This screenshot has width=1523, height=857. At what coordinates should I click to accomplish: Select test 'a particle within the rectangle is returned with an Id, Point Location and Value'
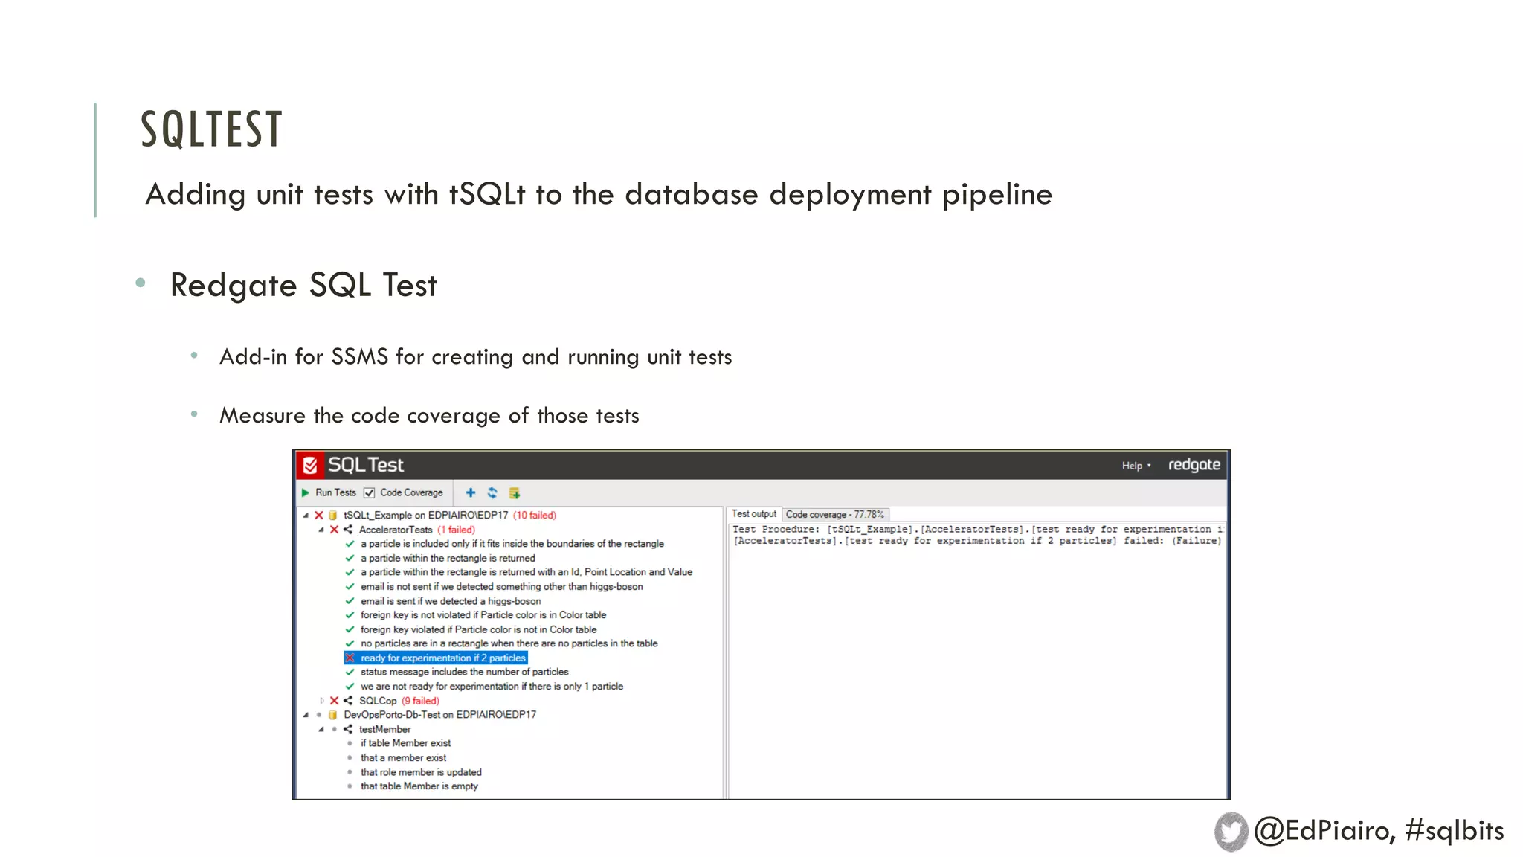(527, 572)
